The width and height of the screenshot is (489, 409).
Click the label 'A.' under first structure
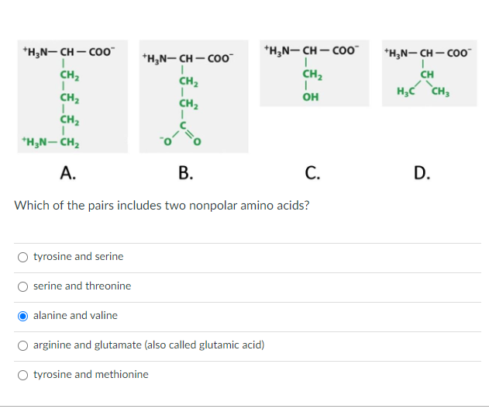click(68, 172)
